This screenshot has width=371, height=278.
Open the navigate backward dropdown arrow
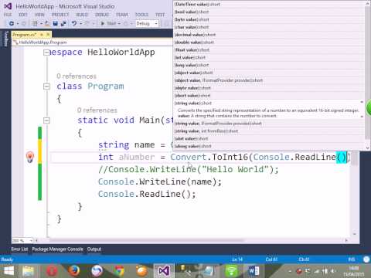(x=18, y=24)
